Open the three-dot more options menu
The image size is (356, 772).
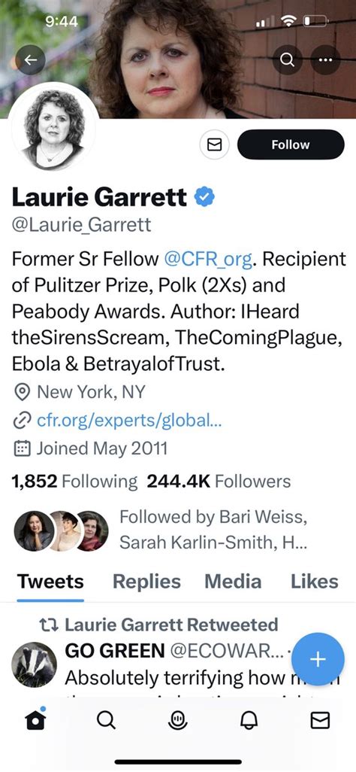(325, 59)
